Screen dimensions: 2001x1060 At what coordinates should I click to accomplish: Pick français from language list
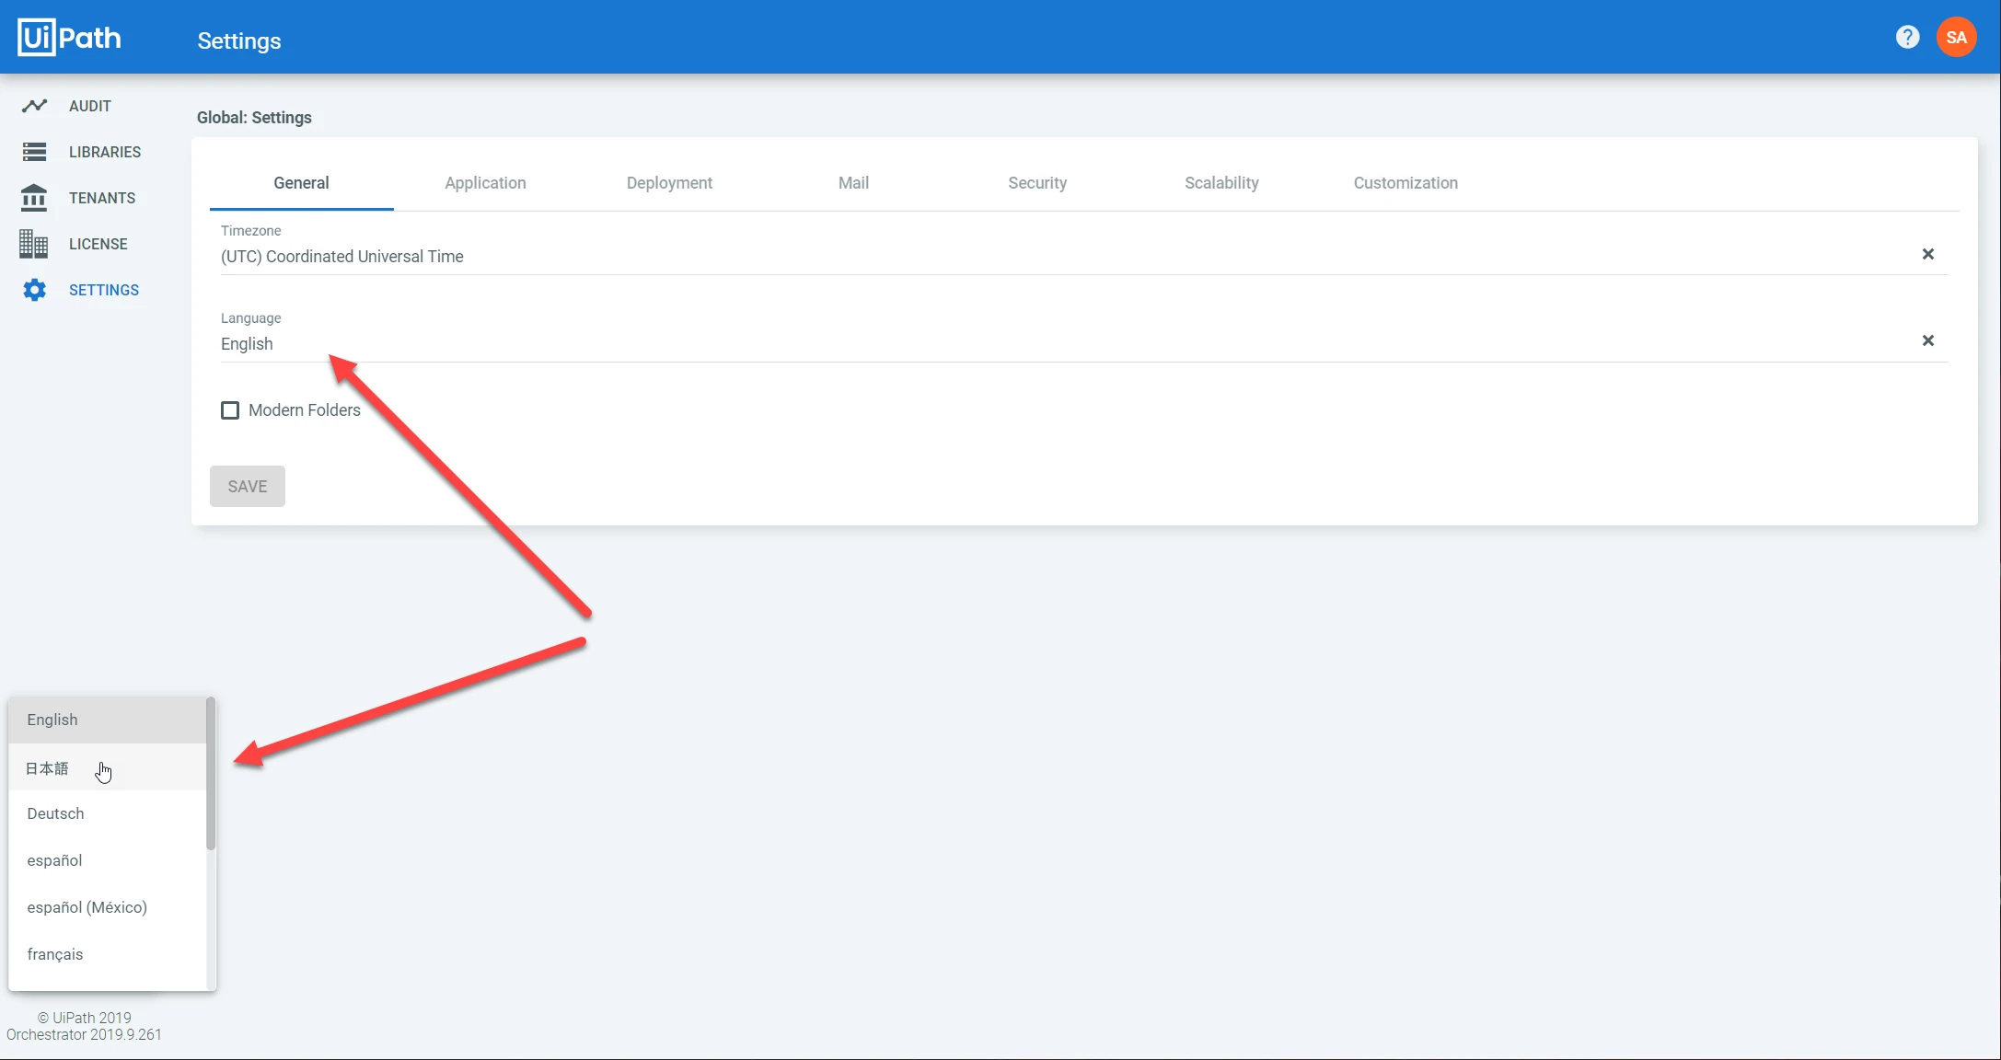pyautogui.click(x=108, y=954)
